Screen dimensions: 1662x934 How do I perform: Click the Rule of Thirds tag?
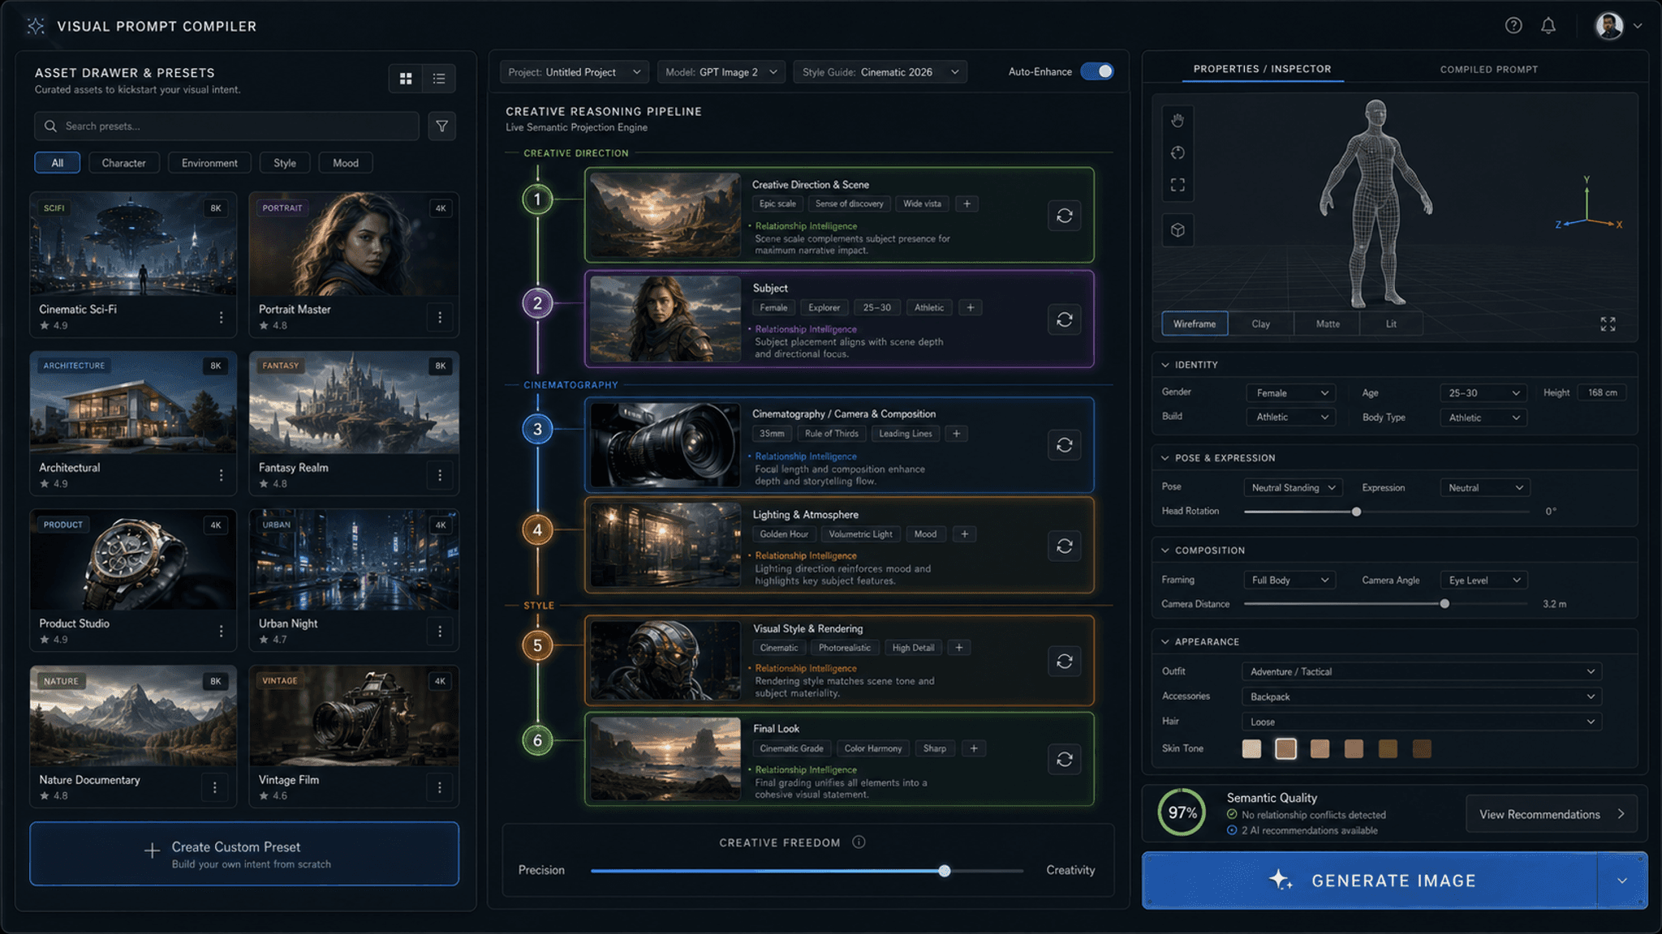click(832, 434)
